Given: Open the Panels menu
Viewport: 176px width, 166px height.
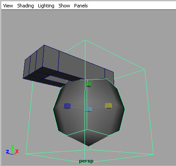Looking at the screenshot, I should point(81,6).
